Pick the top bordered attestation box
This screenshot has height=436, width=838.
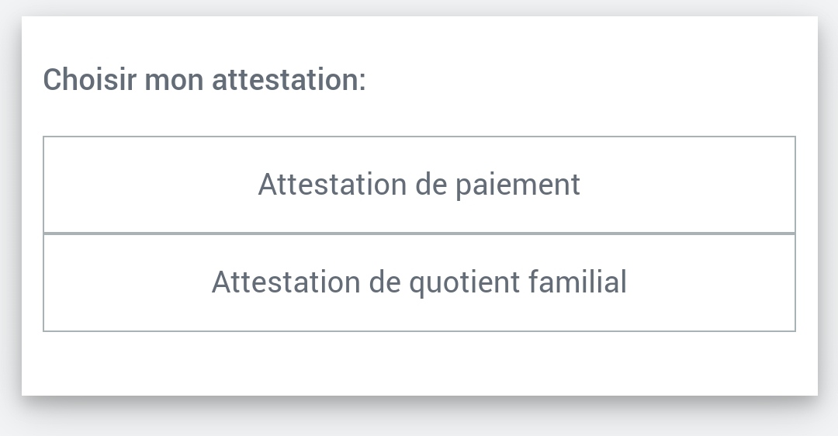419,185
